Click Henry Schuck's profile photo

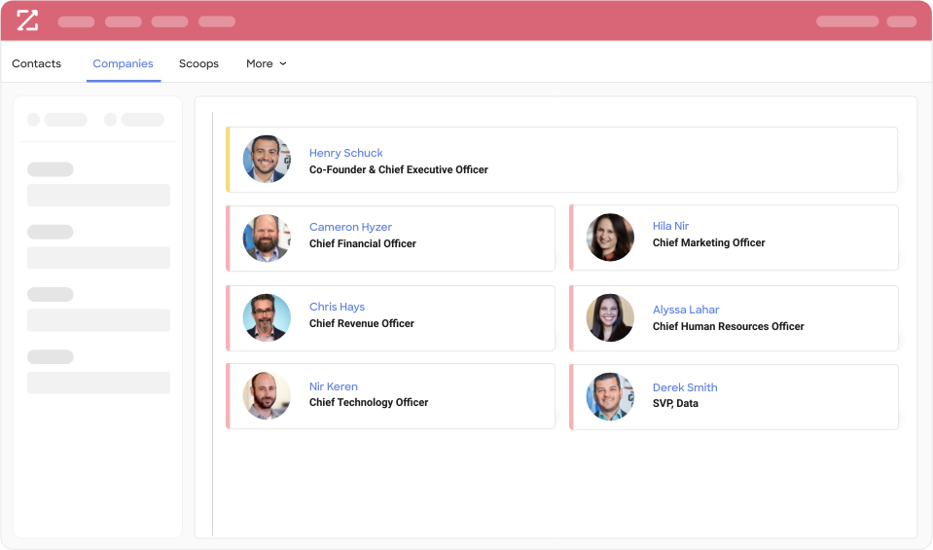(x=267, y=159)
